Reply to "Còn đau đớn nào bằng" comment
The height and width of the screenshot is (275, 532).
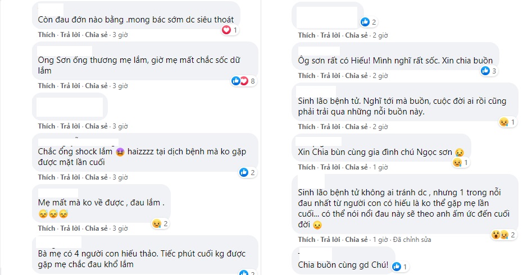coord(71,35)
